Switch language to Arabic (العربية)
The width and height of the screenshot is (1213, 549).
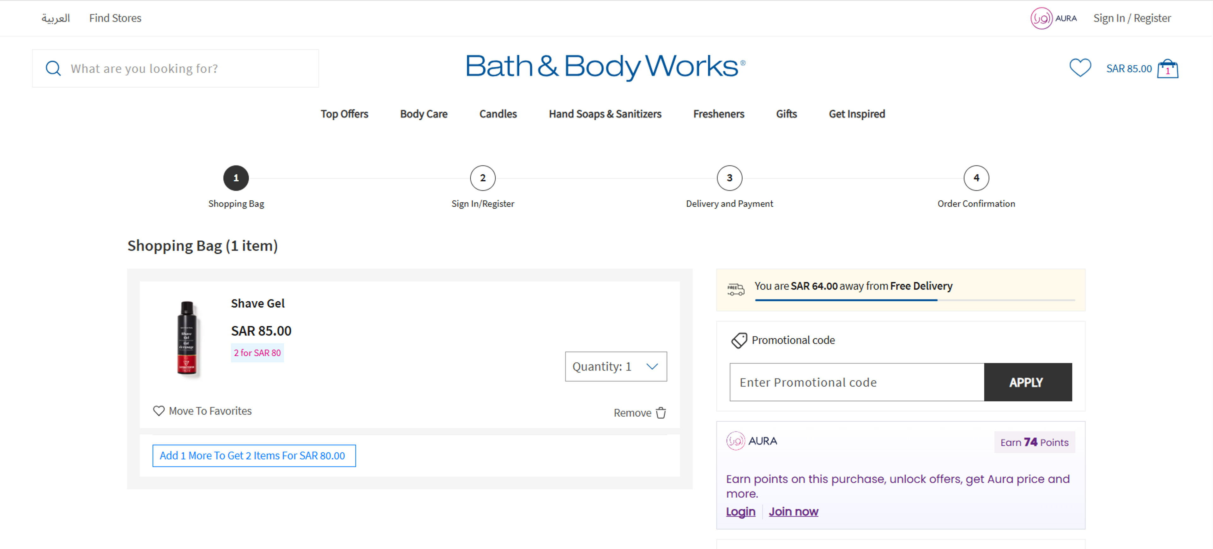[56, 18]
